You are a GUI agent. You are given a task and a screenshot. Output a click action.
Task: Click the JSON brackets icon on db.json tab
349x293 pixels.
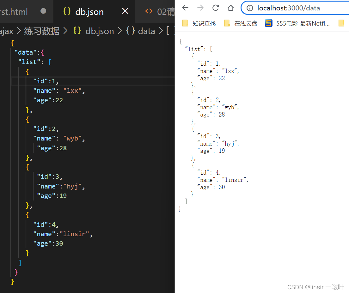pyautogui.click(x=67, y=11)
